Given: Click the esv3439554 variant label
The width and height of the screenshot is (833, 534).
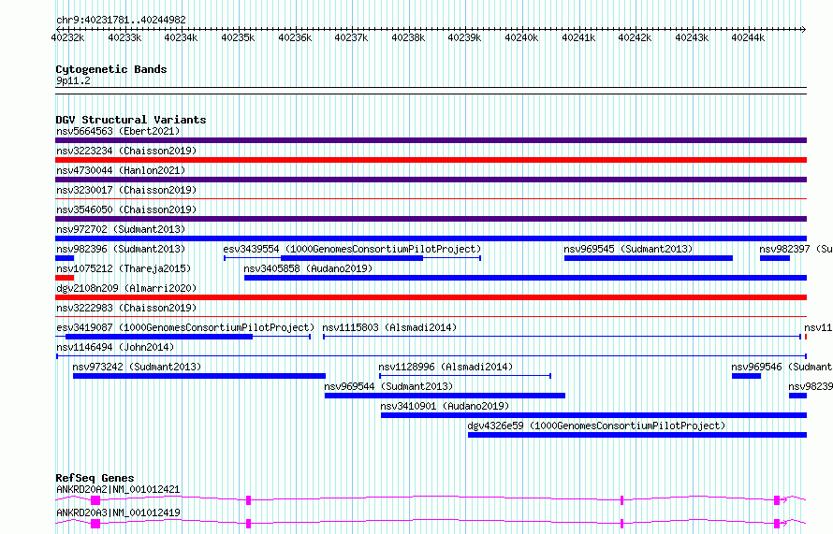Looking at the screenshot, I should 351,249.
